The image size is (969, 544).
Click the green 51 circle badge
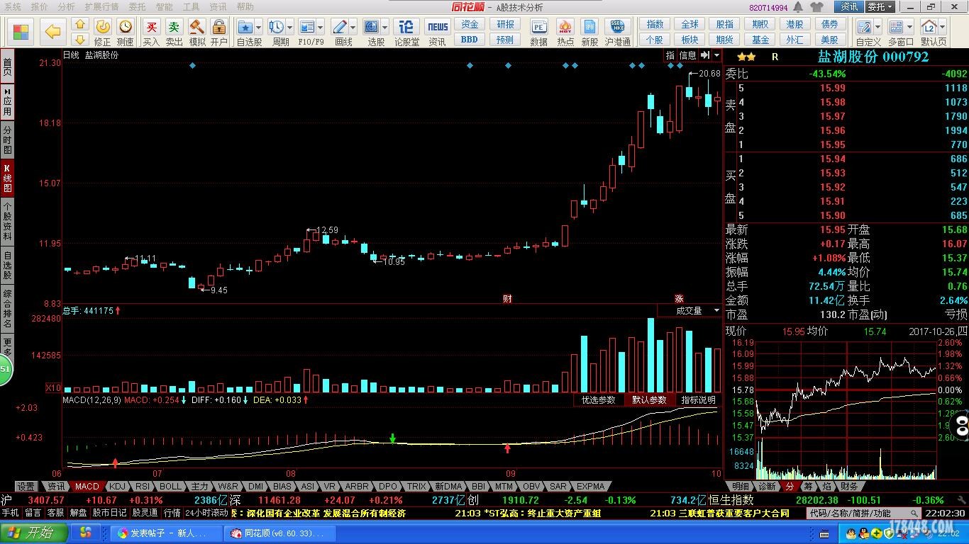pyautogui.click(x=5, y=370)
